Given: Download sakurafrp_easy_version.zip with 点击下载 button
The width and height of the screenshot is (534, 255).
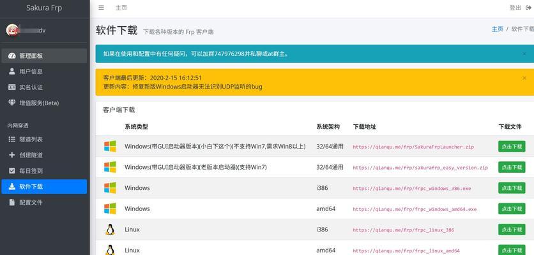Looking at the screenshot, I should tap(512, 167).
